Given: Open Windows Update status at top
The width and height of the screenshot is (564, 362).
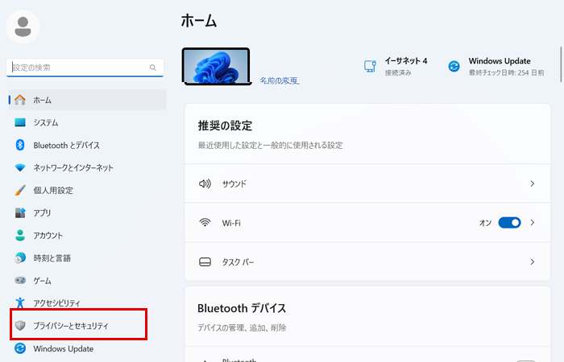Looking at the screenshot, I should point(496,66).
